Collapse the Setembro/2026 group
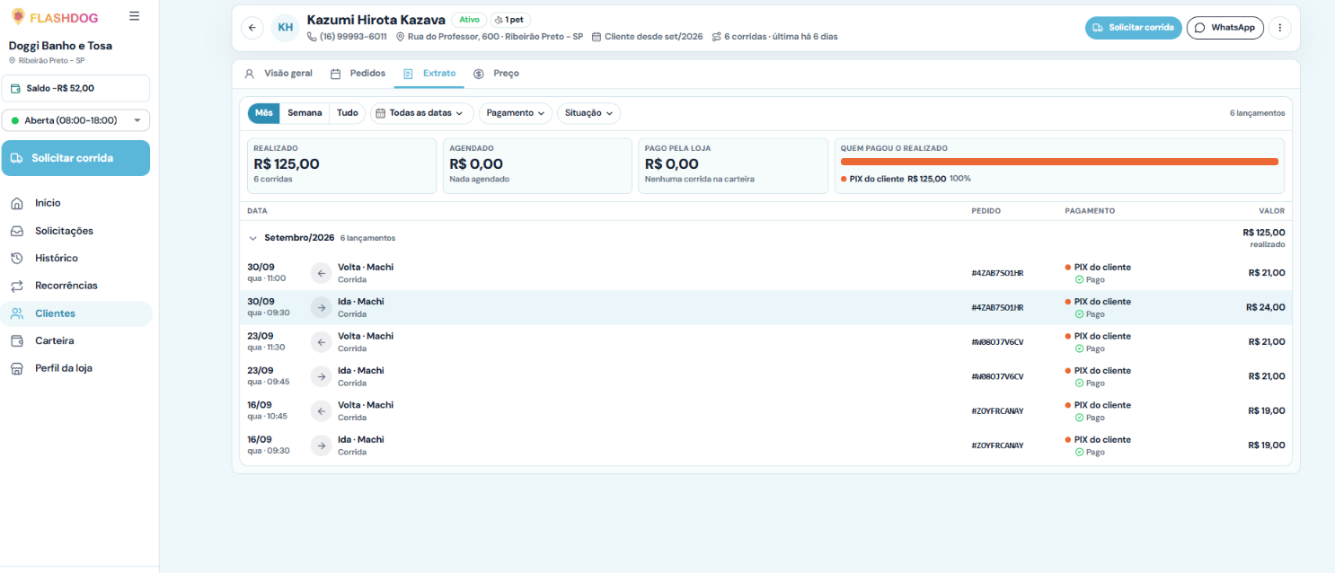 pyautogui.click(x=253, y=238)
